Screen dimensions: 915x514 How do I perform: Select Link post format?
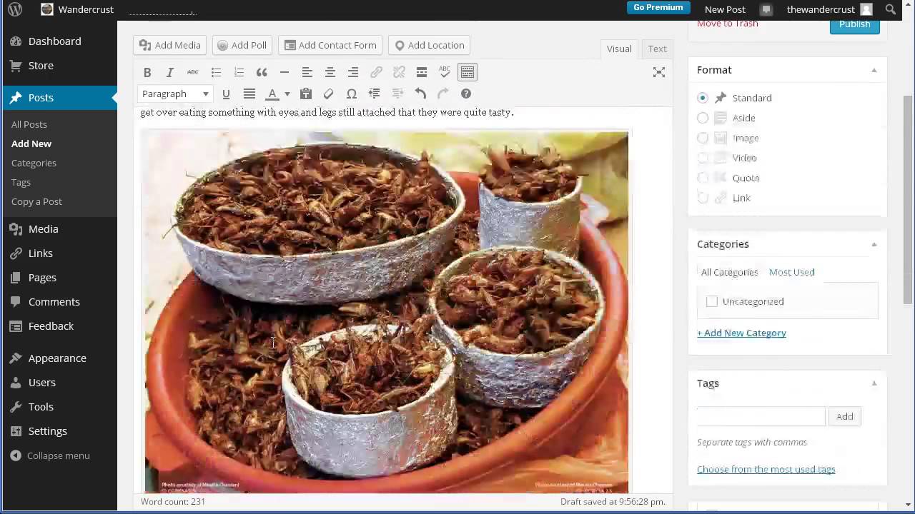tap(703, 198)
